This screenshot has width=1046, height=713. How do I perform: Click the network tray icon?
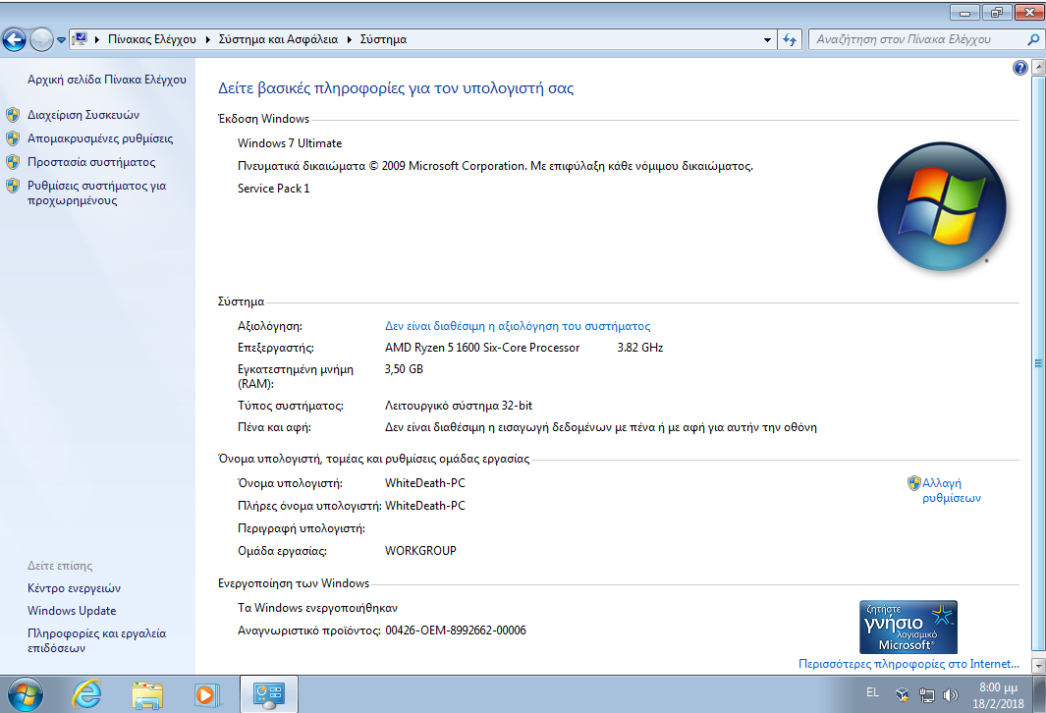[x=926, y=695]
